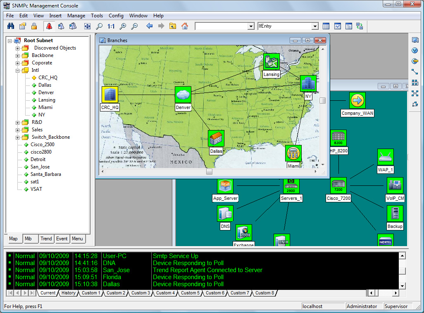Switch to the Event tab
Screen dimensions: 424x313
62,239
